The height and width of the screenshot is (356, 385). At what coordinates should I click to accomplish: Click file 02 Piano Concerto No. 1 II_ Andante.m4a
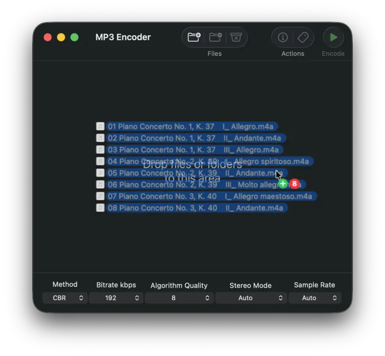[x=196, y=138]
